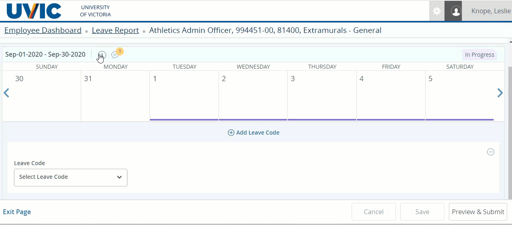The width and height of the screenshot is (512, 225).
Task: Click the Cancel button
Action: tap(374, 212)
